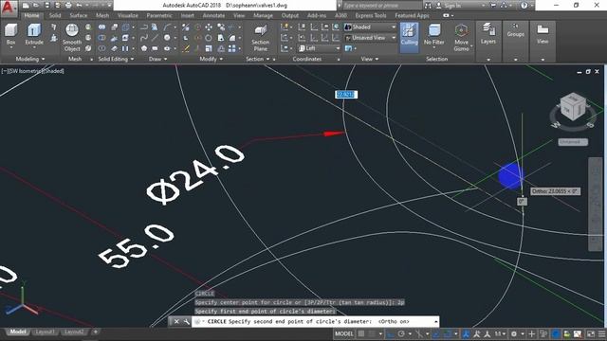The width and height of the screenshot is (607, 341).
Task: Toggle hardware acceleration blue circle icon
Action: pos(557,333)
